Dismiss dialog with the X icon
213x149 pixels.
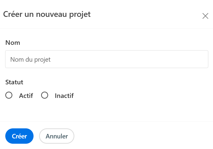coord(205,16)
